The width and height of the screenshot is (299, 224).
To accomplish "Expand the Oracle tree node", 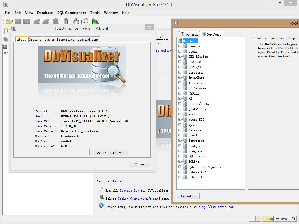I will tap(180, 135).
